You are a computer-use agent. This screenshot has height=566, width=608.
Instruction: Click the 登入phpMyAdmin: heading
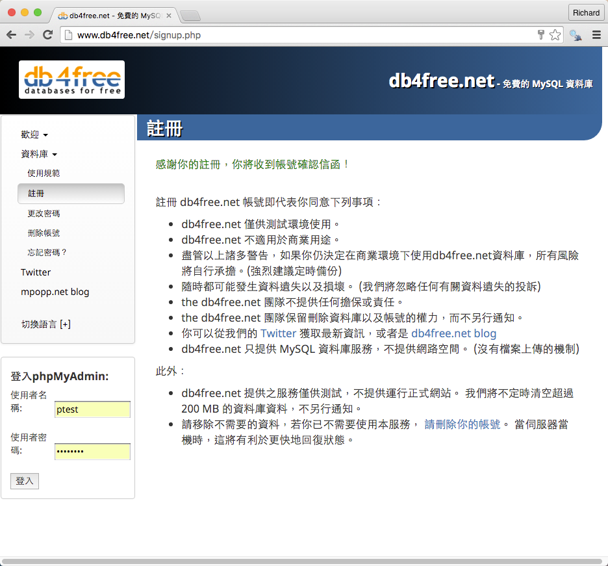coord(60,376)
